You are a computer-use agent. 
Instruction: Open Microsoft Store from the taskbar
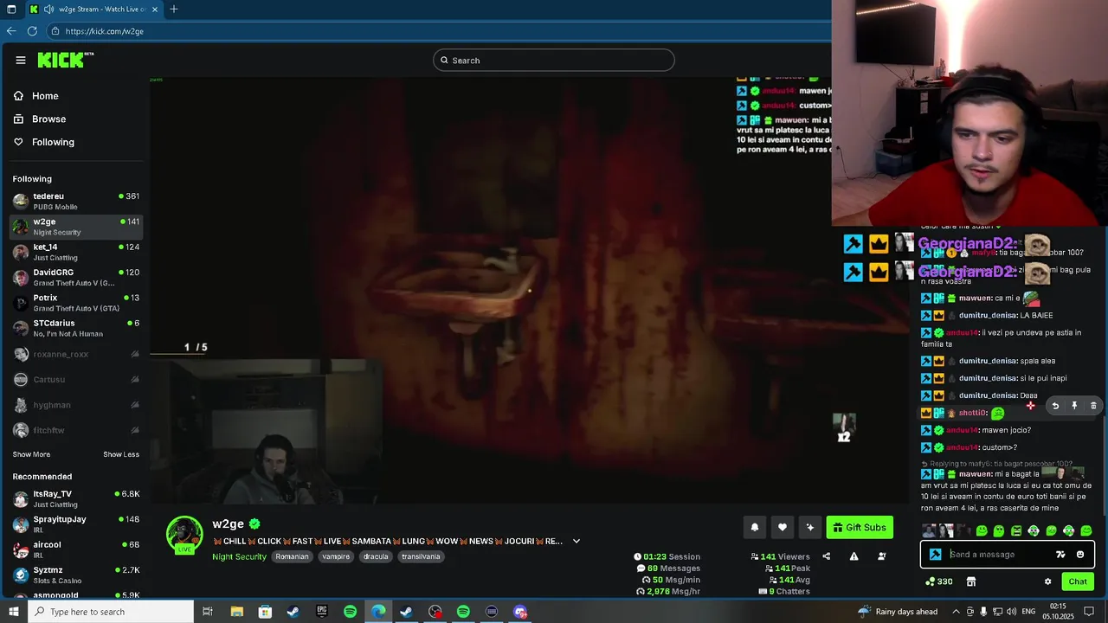pyautogui.click(x=265, y=612)
